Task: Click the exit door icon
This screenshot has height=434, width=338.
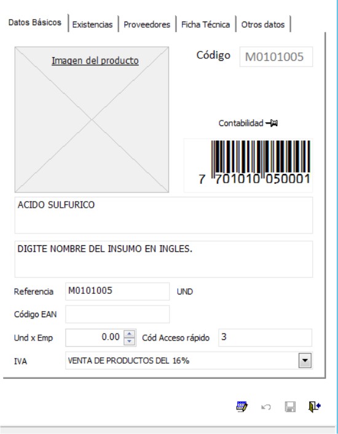Action: [x=315, y=406]
